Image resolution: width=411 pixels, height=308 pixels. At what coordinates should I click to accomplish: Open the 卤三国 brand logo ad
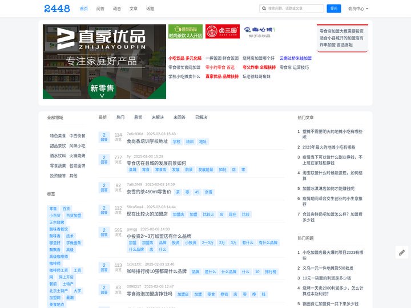click(x=222, y=31)
